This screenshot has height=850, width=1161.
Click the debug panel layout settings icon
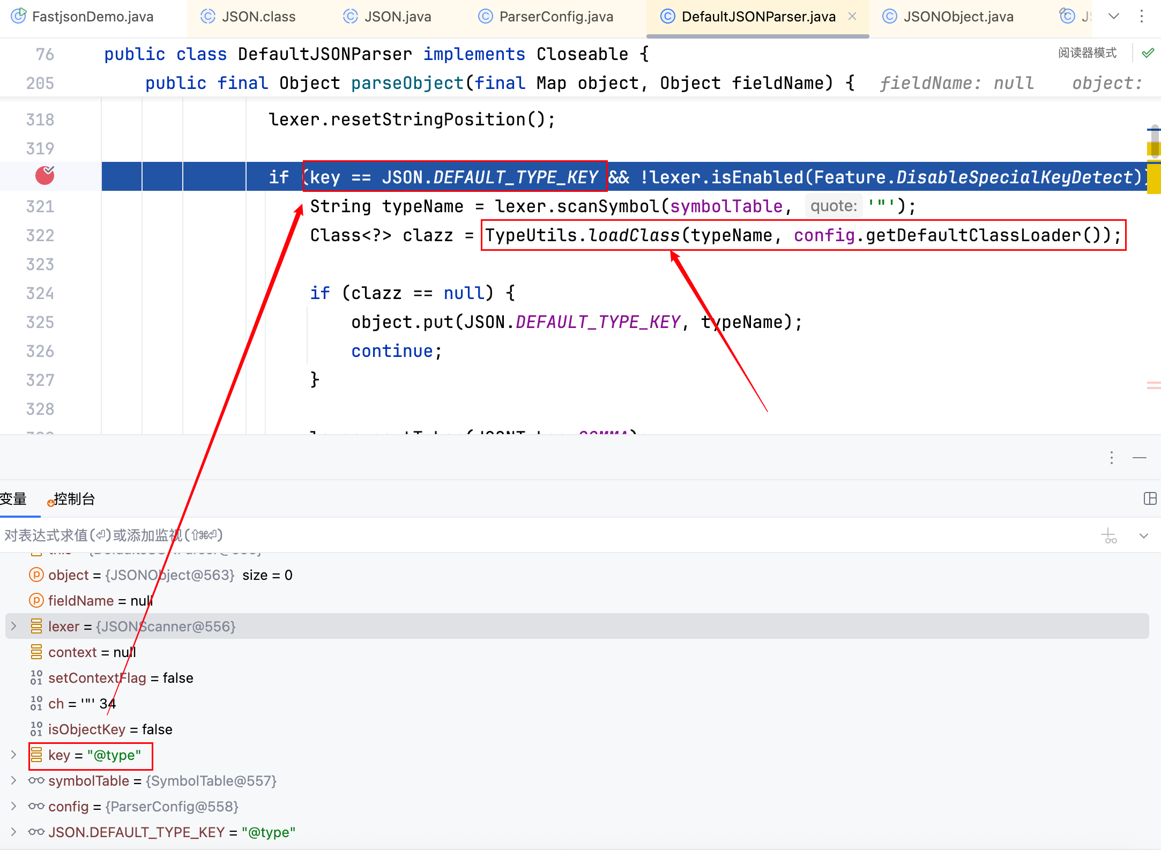[1150, 499]
